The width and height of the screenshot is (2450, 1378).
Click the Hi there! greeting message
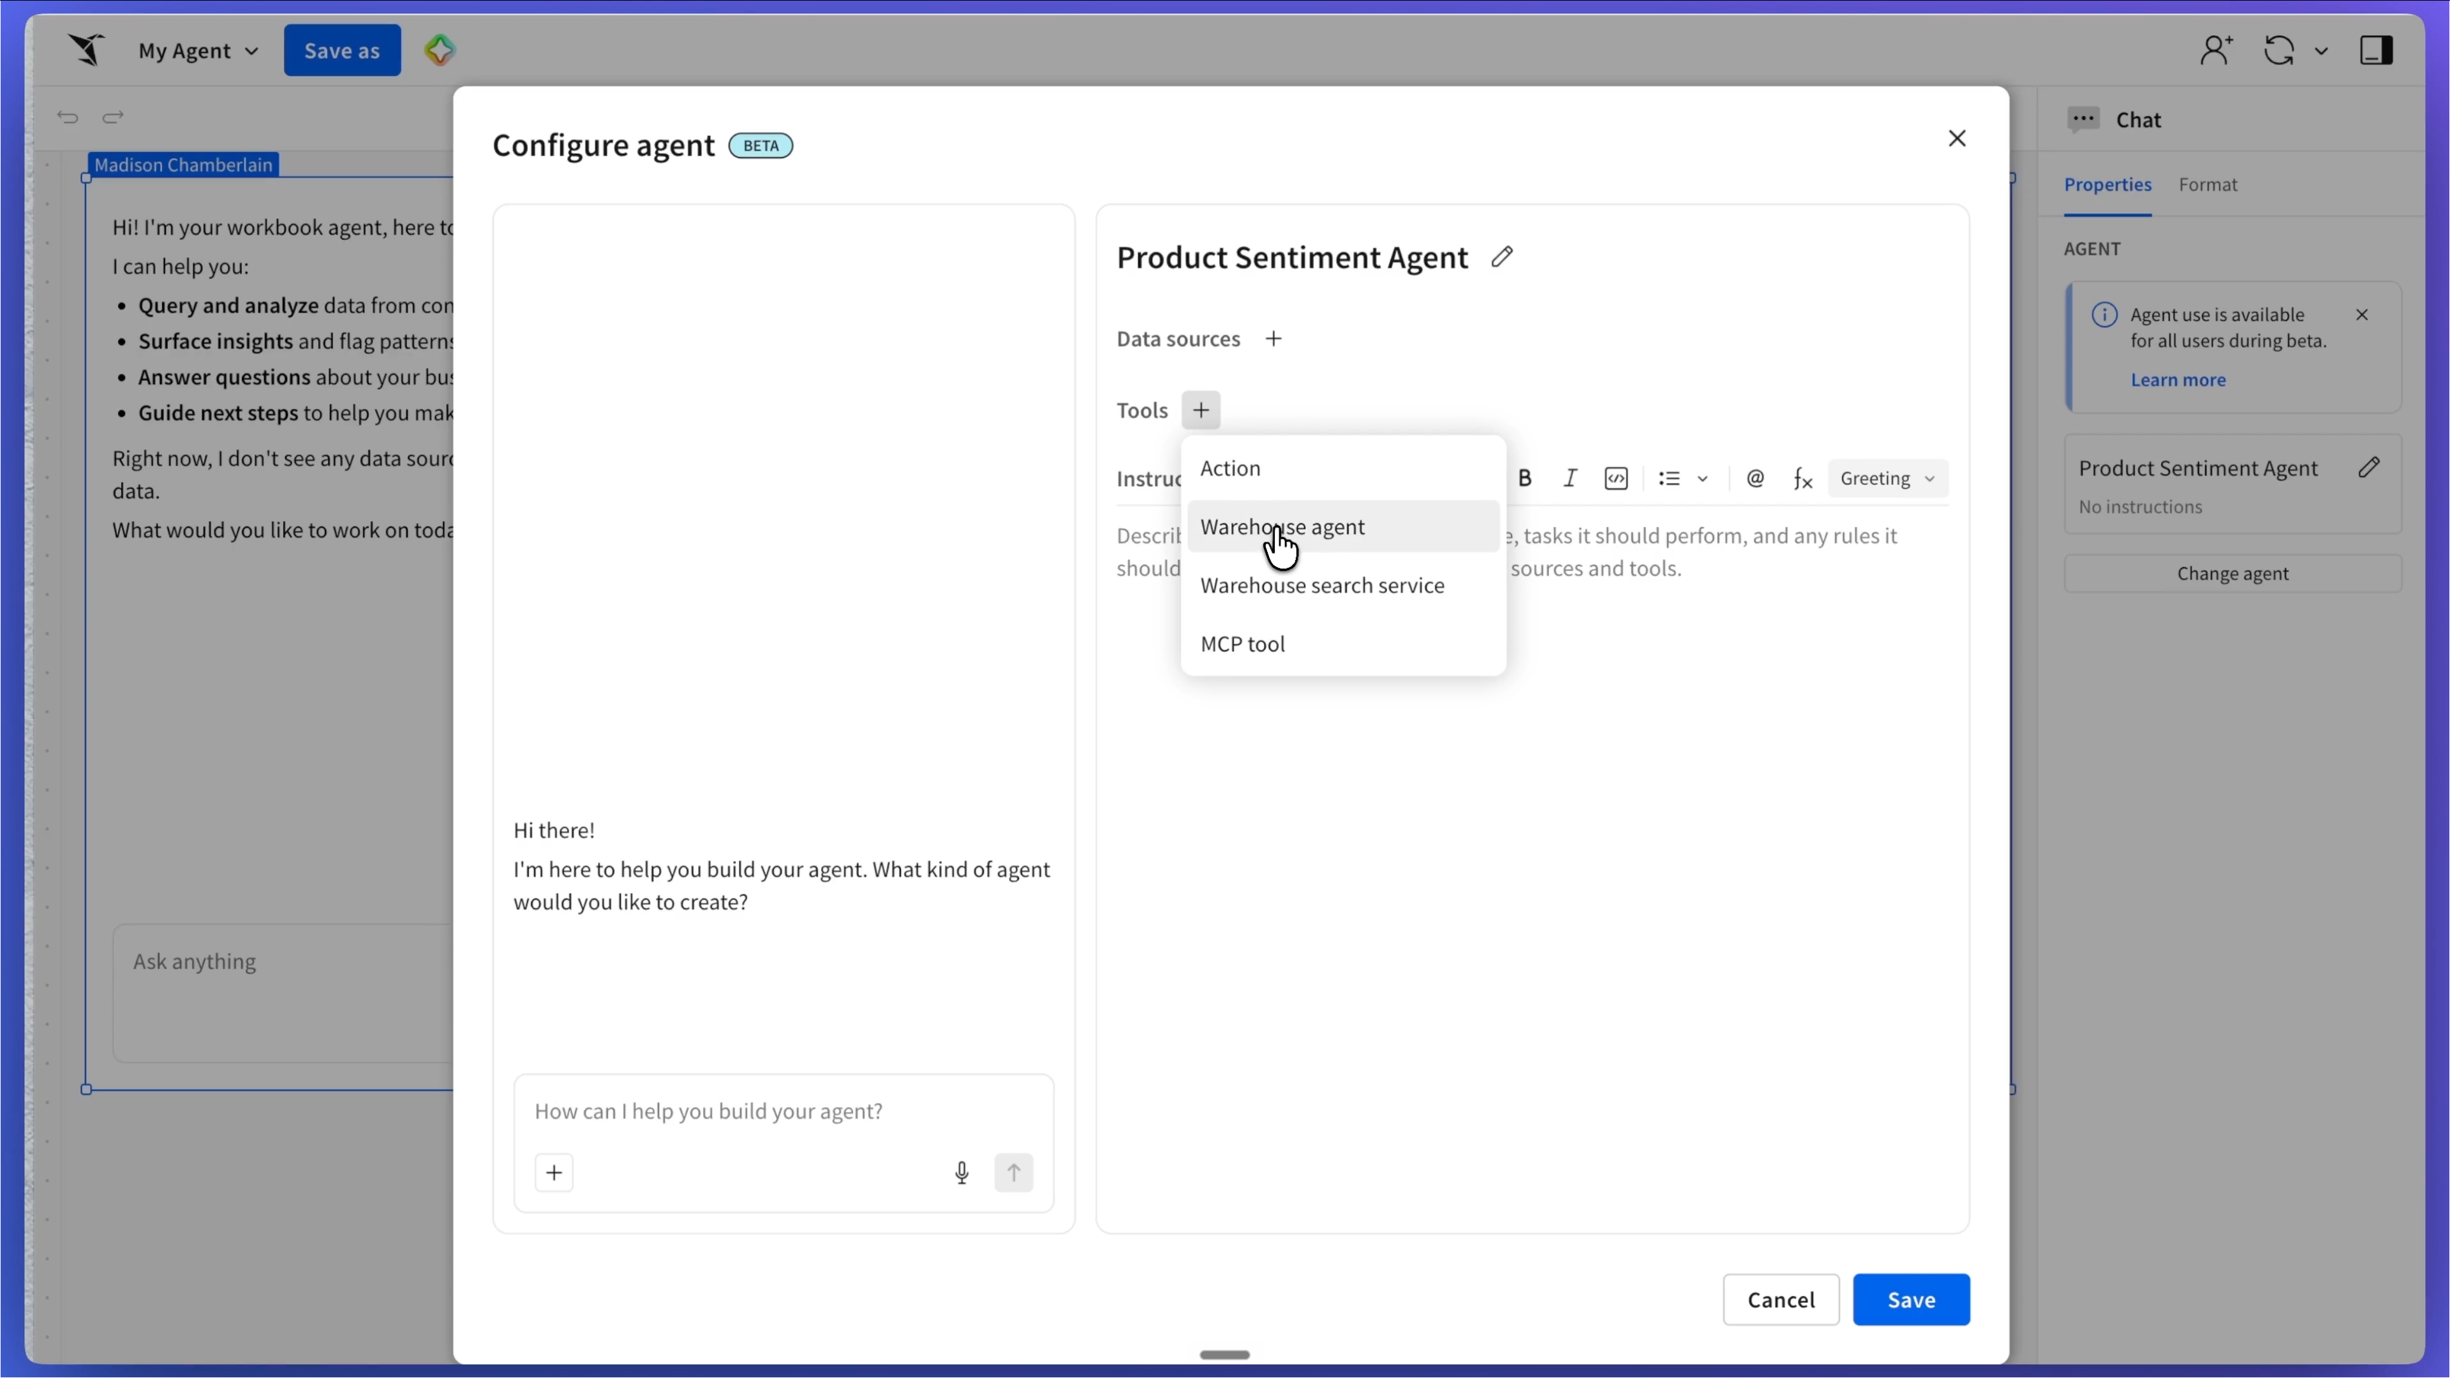pyautogui.click(x=554, y=830)
